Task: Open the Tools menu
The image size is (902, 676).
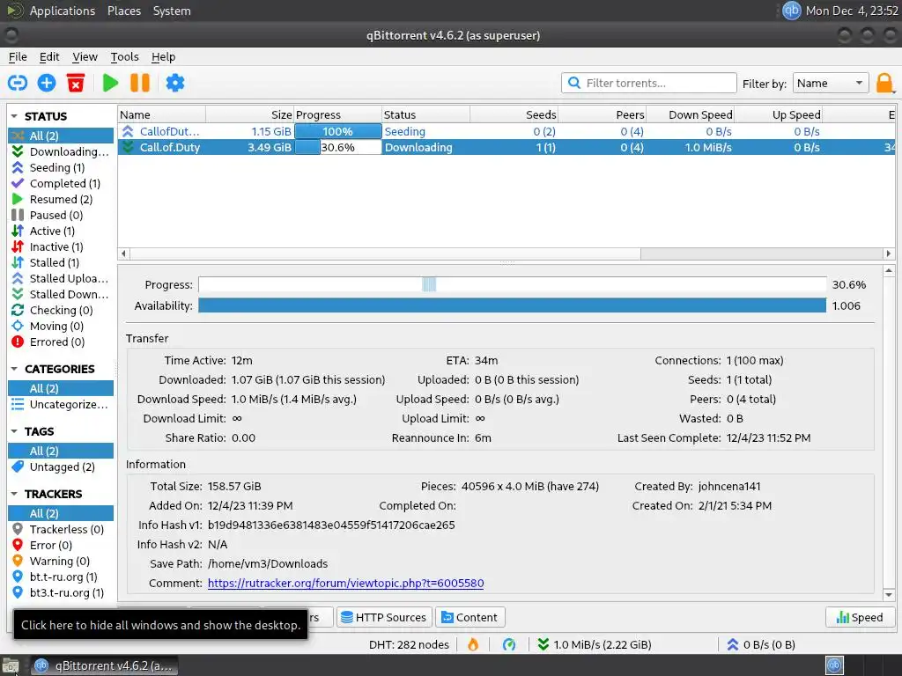Action: click(124, 57)
